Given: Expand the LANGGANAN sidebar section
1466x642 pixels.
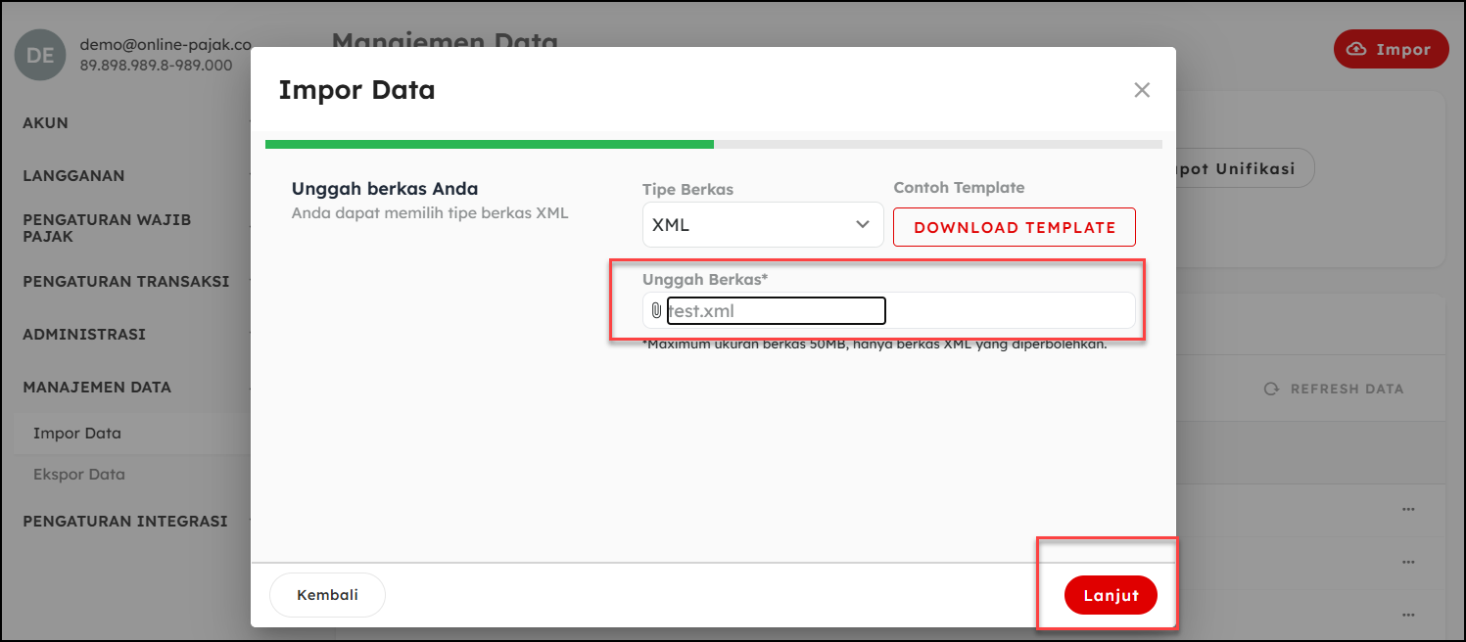Looking at the screenshot, I should point(73,176).
